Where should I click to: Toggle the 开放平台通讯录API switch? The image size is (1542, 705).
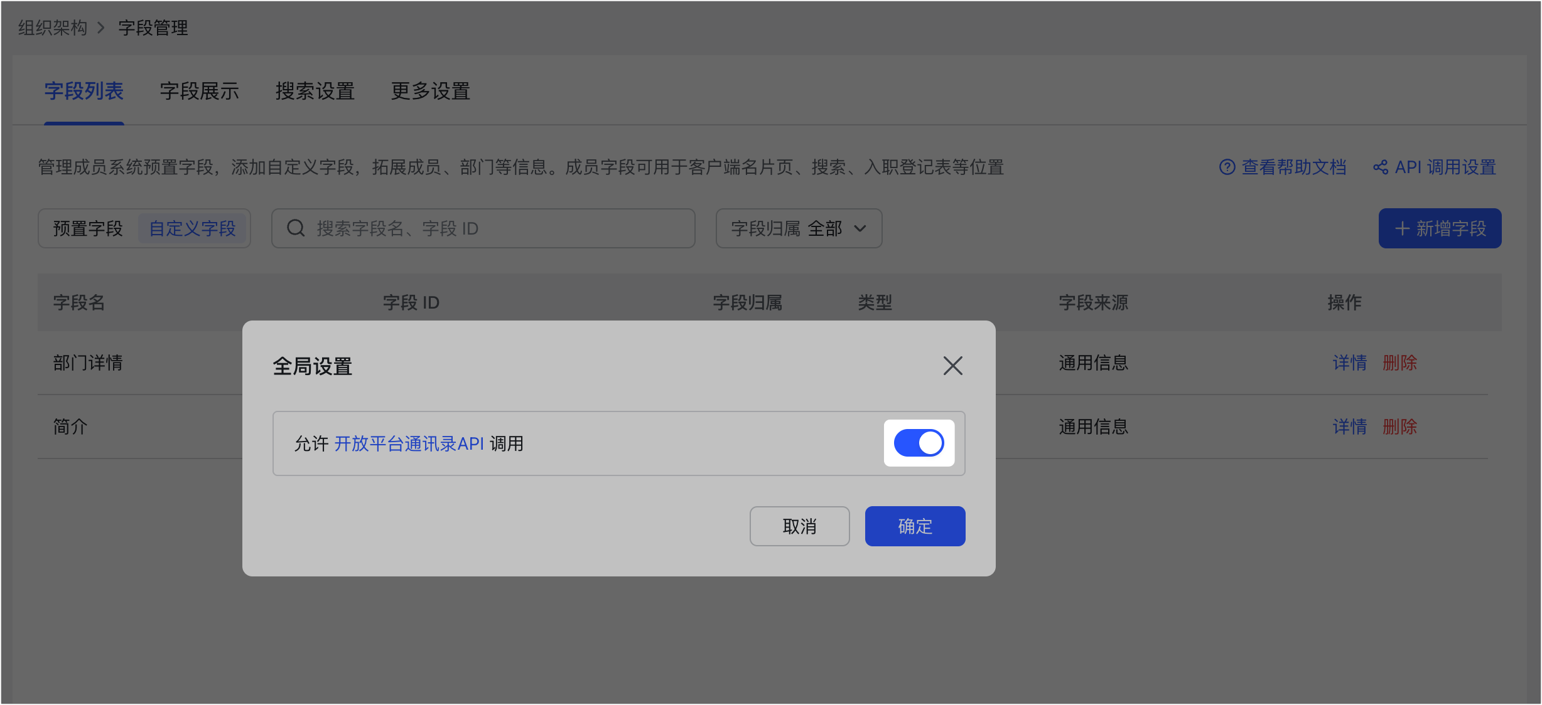[x=919, y=443]
